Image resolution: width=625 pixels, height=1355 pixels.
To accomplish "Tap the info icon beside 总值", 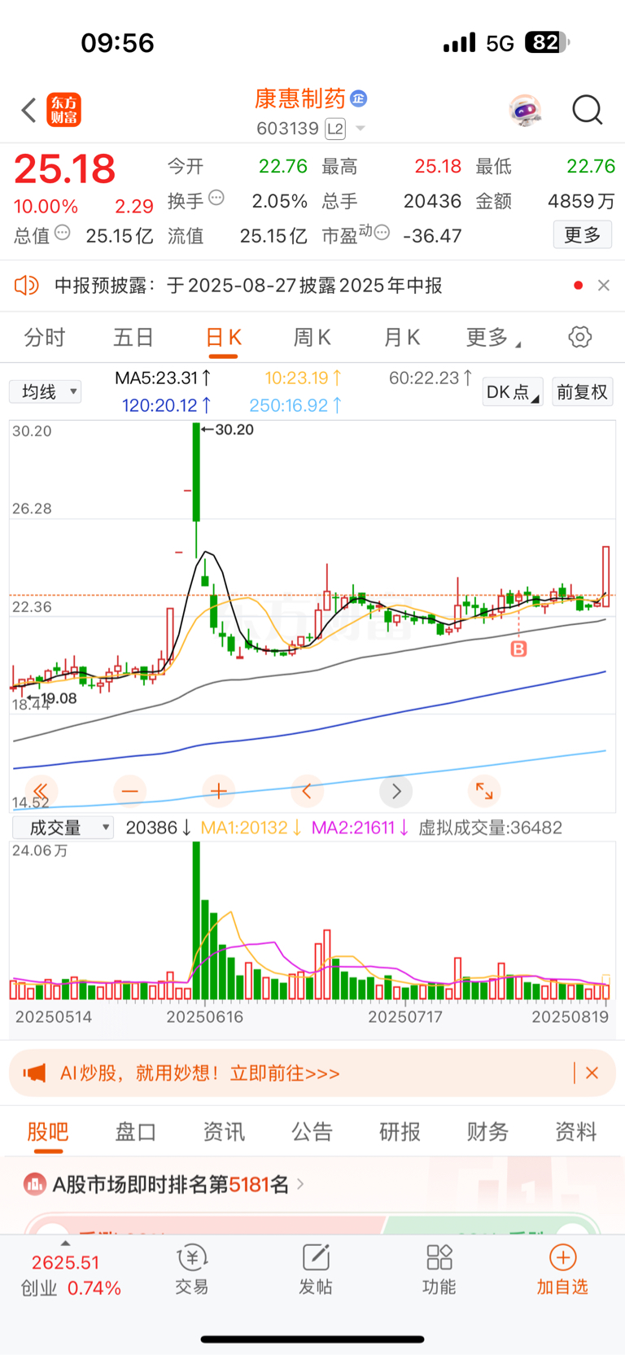I will click(x=62, y=233).
